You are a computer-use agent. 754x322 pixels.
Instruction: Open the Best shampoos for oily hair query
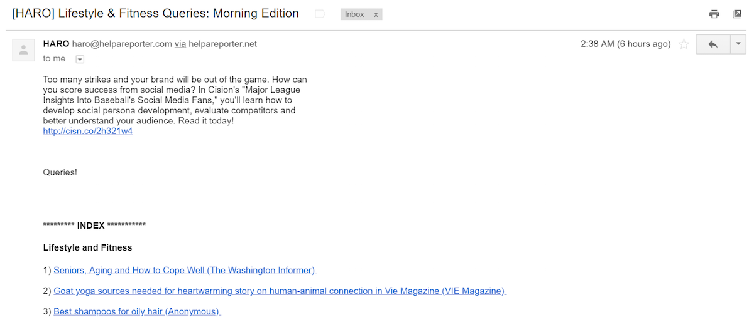(137, 311)
